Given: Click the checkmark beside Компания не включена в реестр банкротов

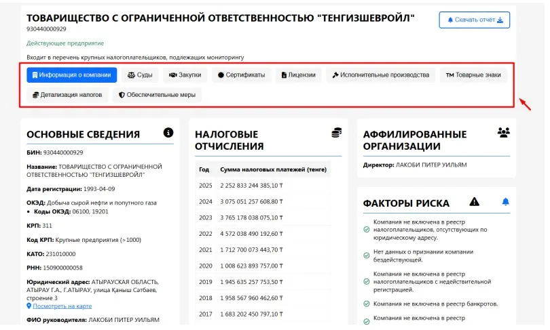Looking at the screenshot, I should (x=367, y=304).
